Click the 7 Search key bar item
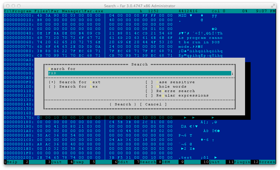280x170 pixels. (147, 162)
